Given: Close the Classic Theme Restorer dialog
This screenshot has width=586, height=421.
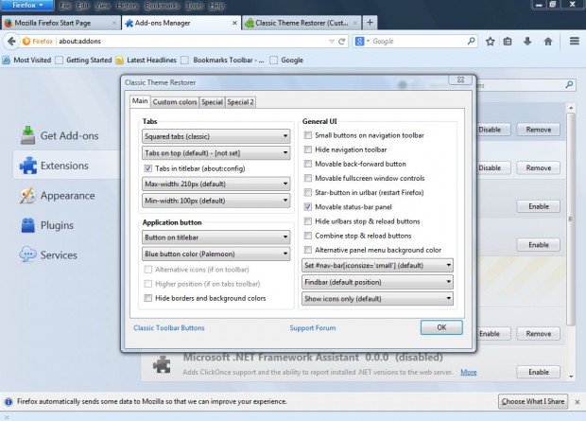Looking at the screenshot, I should point(460,79).
